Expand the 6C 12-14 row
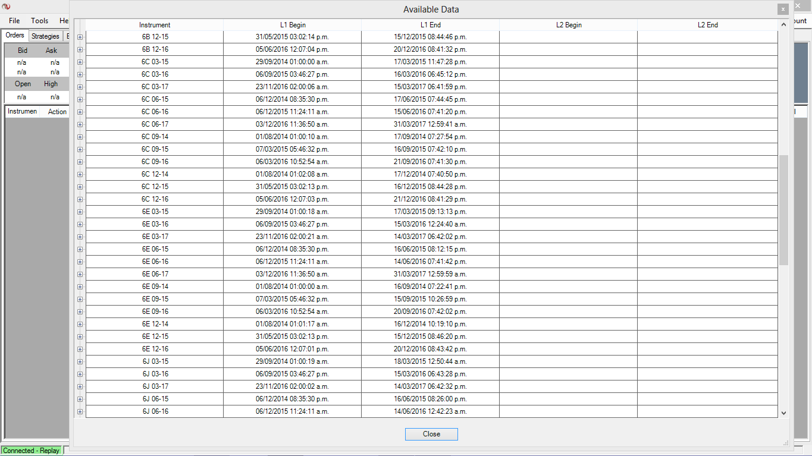The height and width of the screenshot is (456, 812). pos(80,174)
